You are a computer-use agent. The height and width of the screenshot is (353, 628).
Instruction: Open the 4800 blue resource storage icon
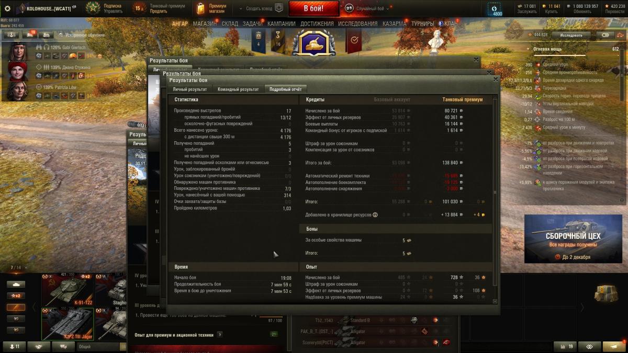tap(494, 9)
